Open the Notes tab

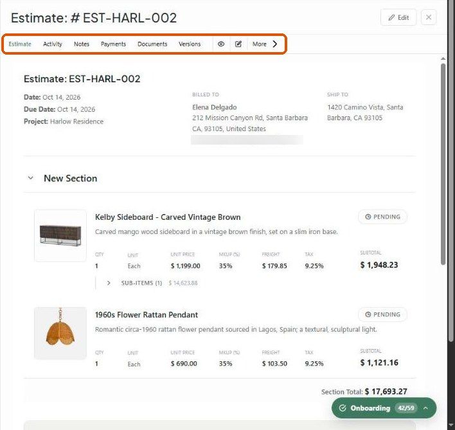coord(82,44)
